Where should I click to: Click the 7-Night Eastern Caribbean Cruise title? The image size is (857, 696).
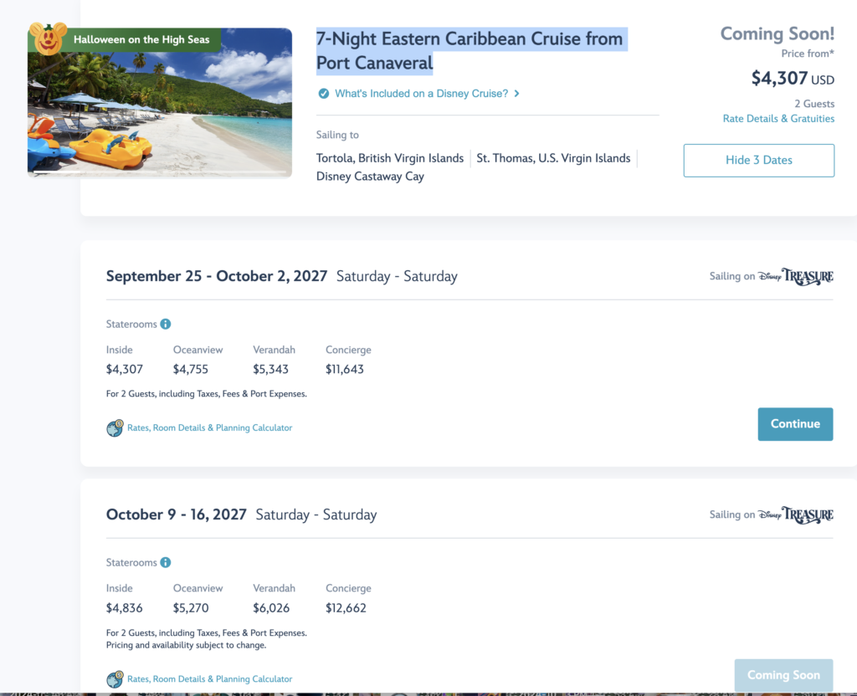tap(470, 51)
